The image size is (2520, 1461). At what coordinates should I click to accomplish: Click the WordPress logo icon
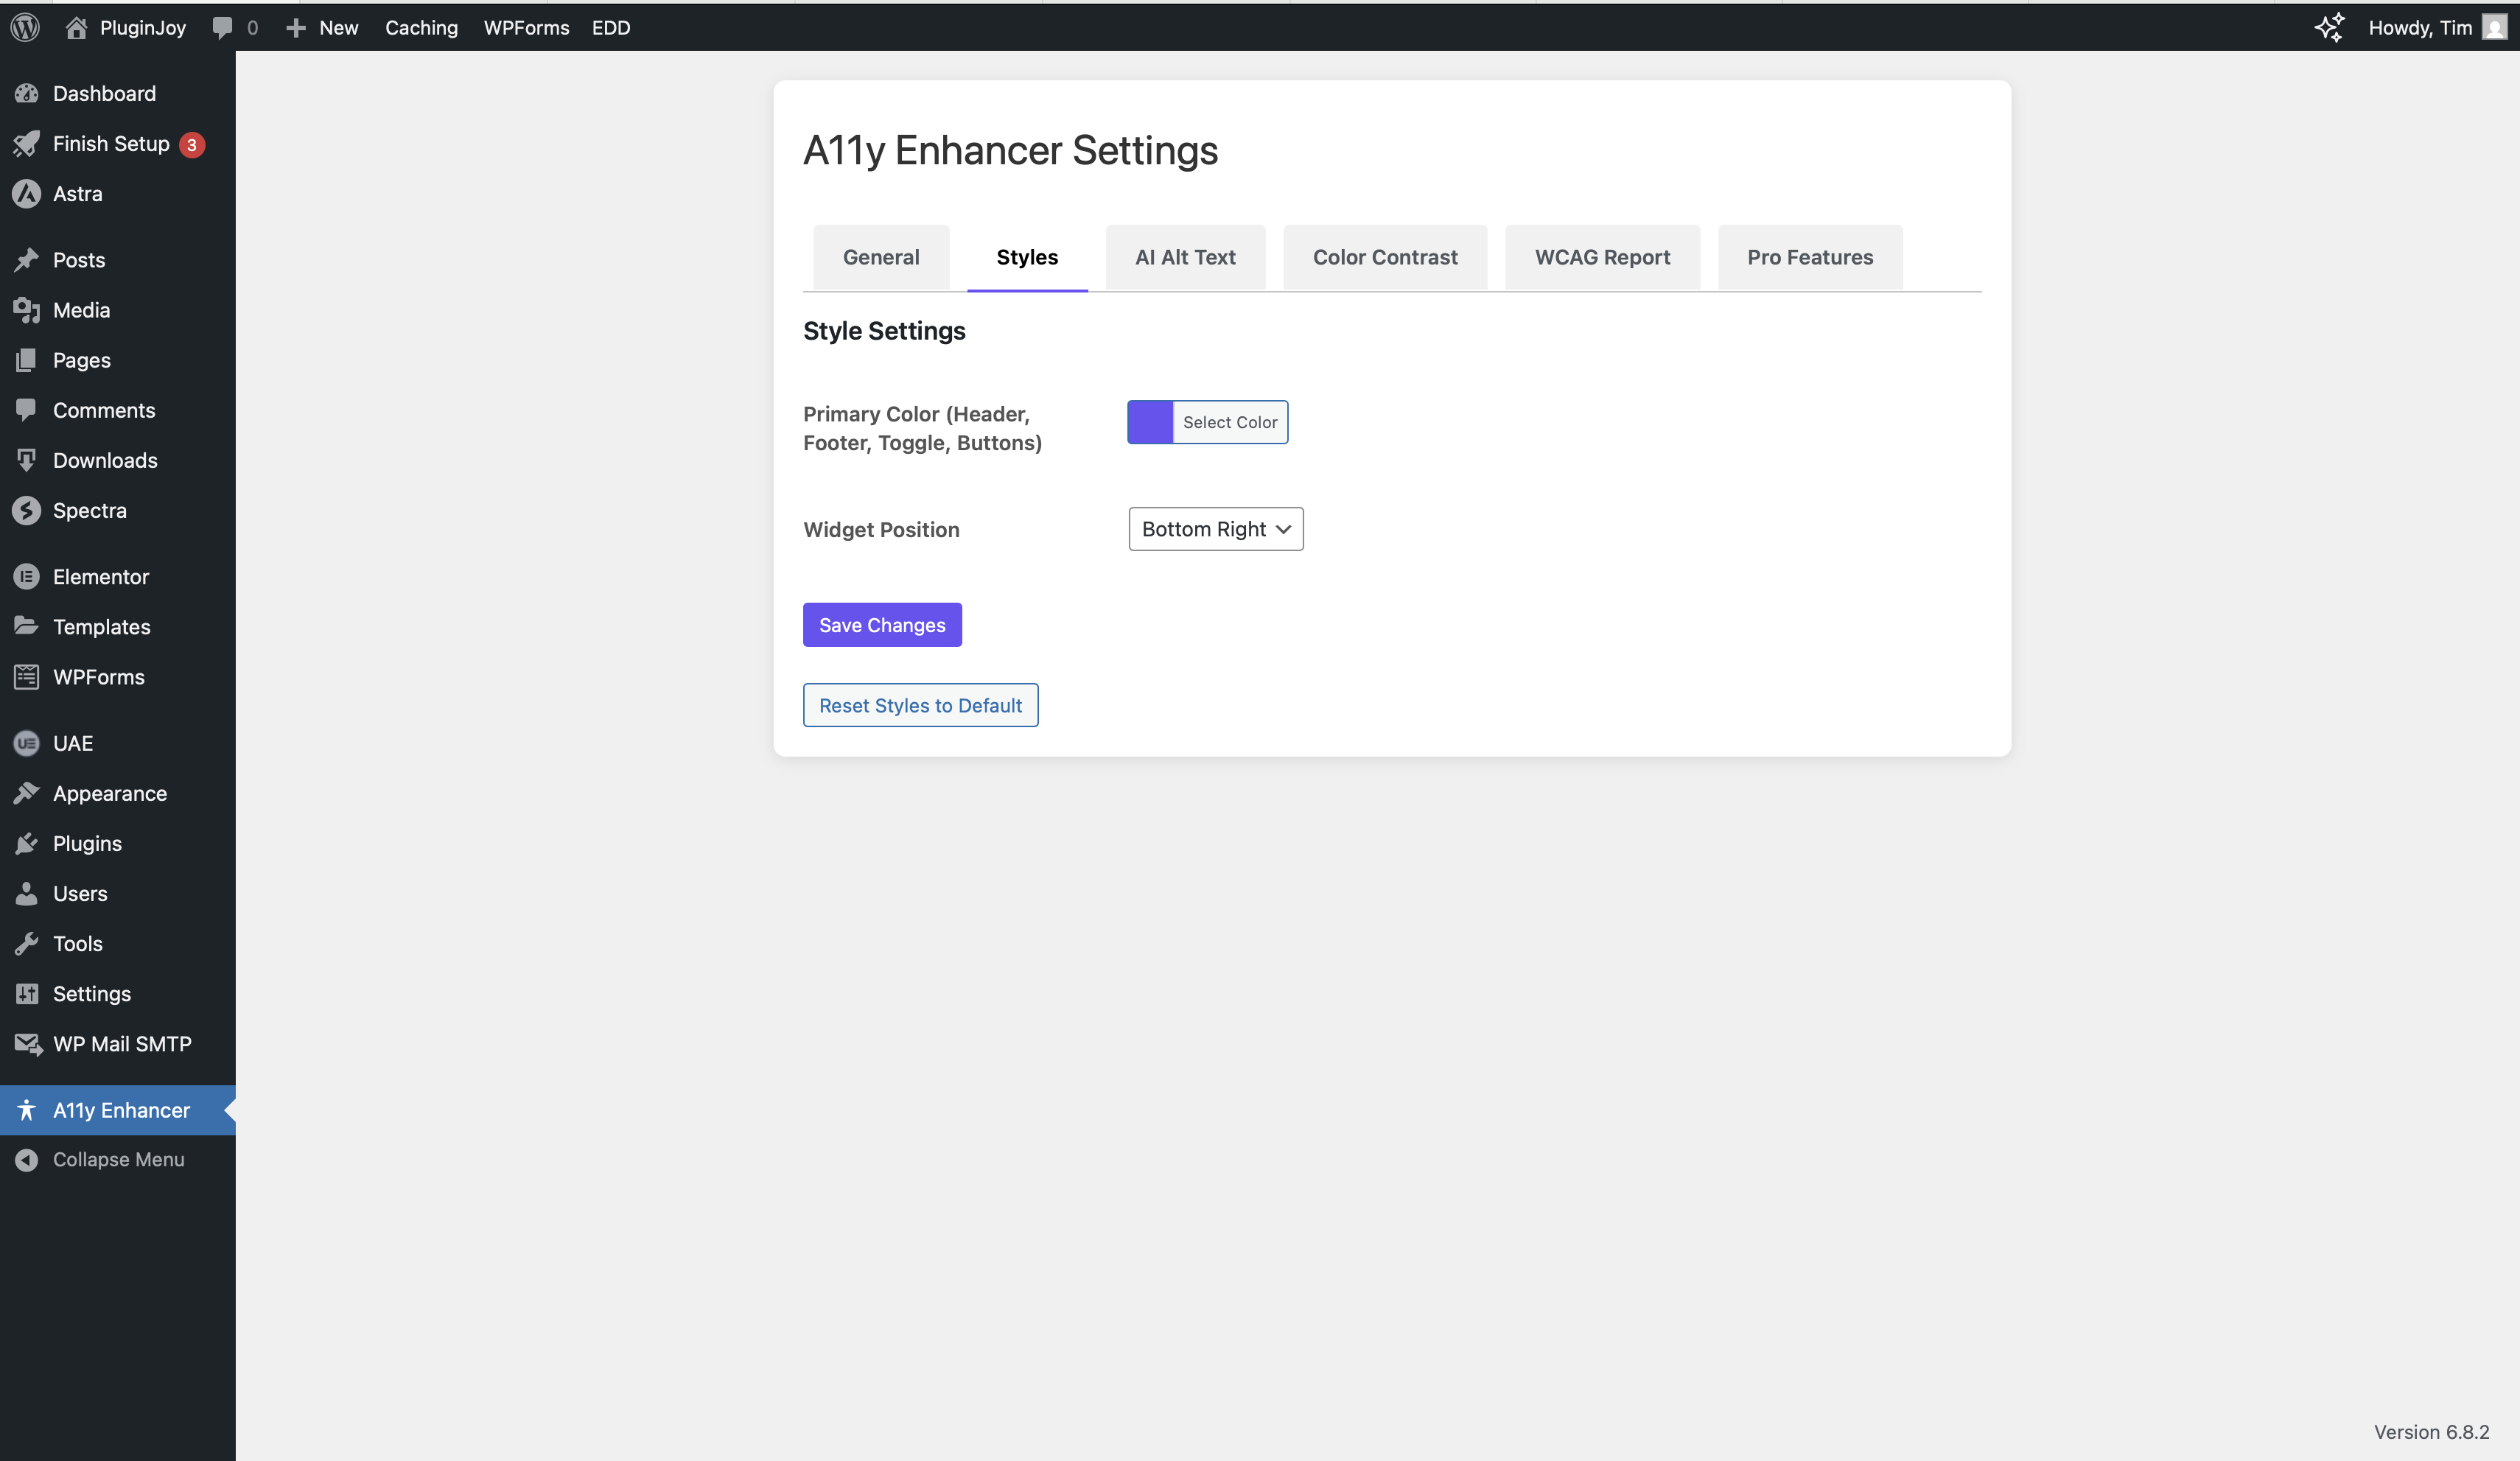[25, 27]
